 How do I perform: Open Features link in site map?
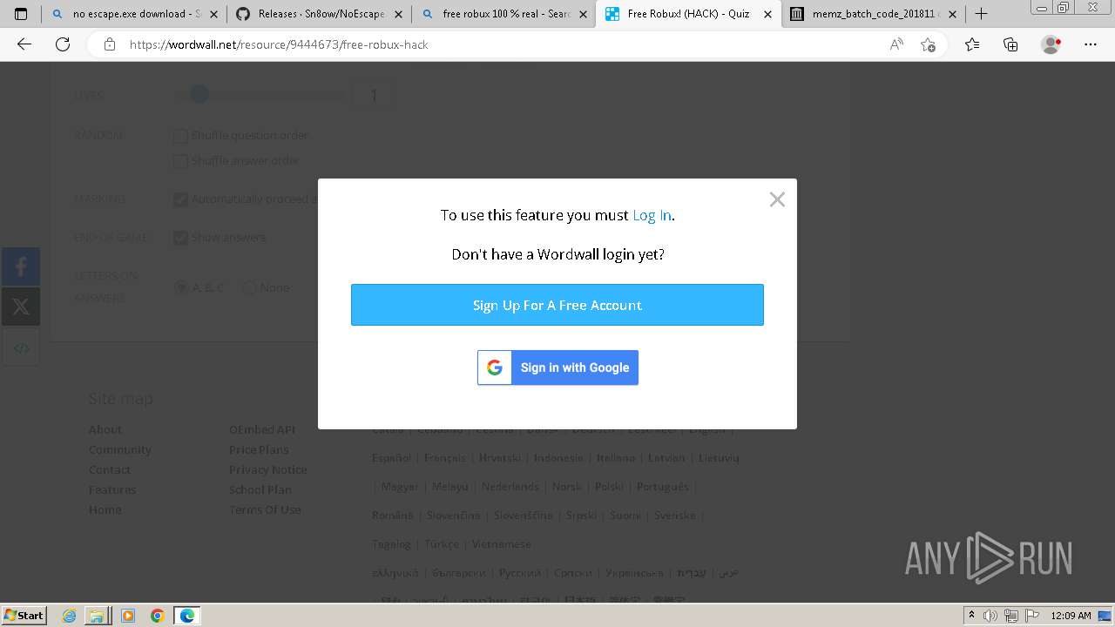pyautogui.click(x=112, y=489)
